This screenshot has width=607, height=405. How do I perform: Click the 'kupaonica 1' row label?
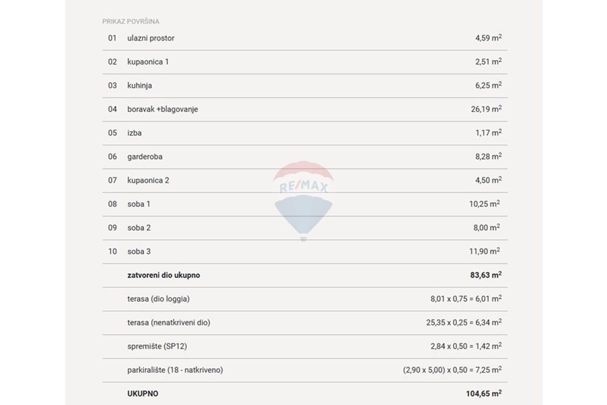[148, 62]
